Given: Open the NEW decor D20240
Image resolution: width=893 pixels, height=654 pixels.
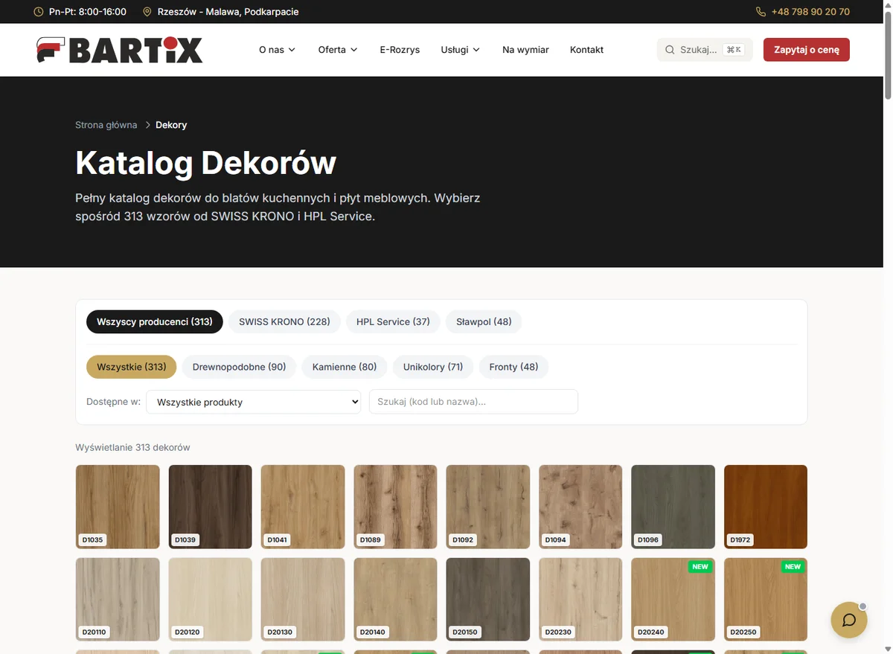Looking at the screenshot, I should pyautogui.click(x=673, y=600).
